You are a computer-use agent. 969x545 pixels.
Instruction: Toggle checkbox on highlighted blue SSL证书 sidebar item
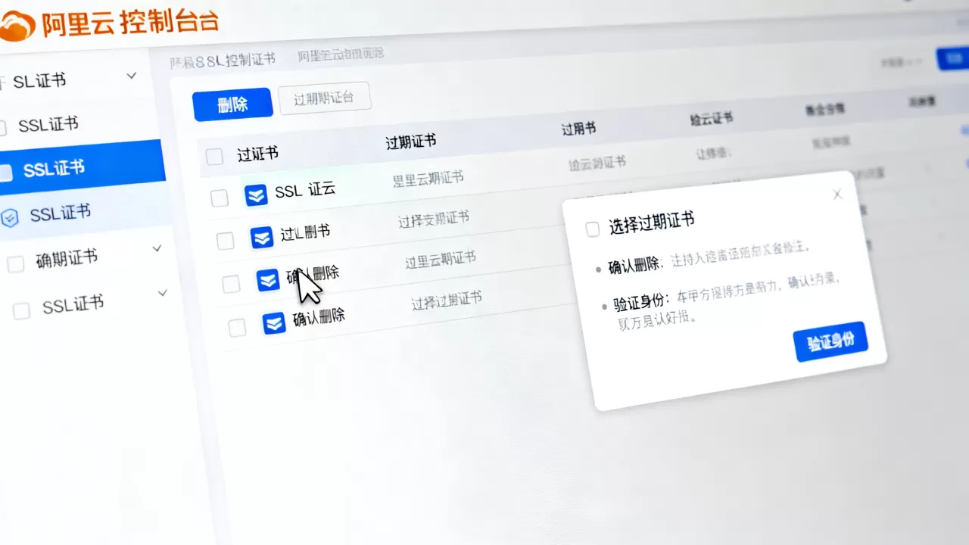point(5,173)
